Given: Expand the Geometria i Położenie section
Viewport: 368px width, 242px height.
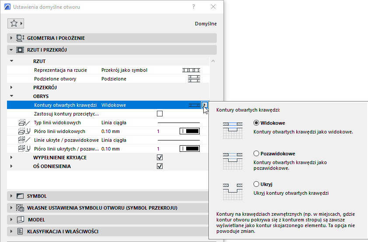Looking at the screenshot, I should (x=11, y=38).
